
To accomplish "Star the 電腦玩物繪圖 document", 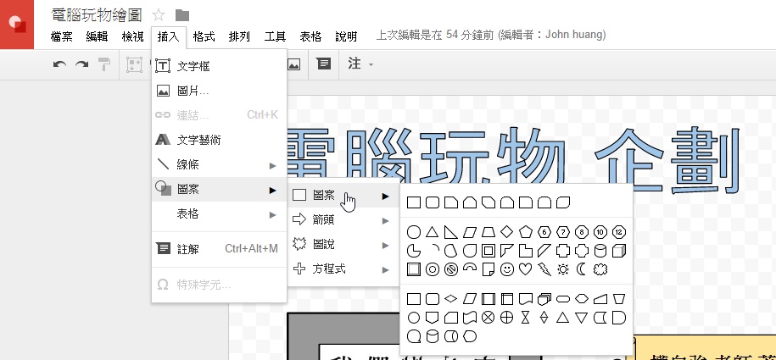I will 159,14.
